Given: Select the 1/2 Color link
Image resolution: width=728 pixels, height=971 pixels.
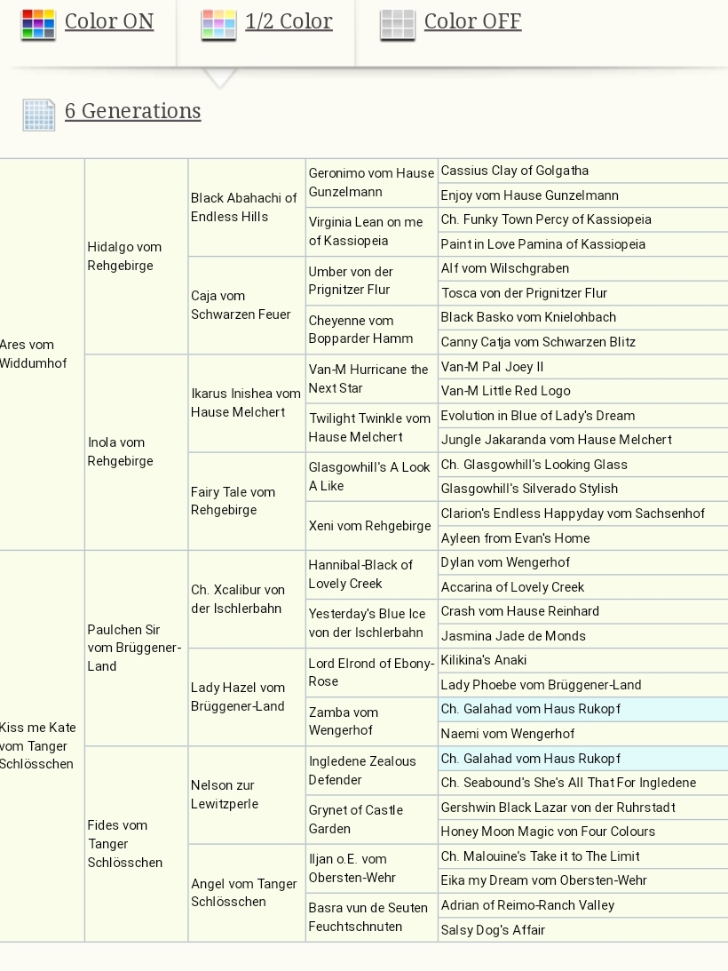Looking at the screenshot, I should click(289, 21).
